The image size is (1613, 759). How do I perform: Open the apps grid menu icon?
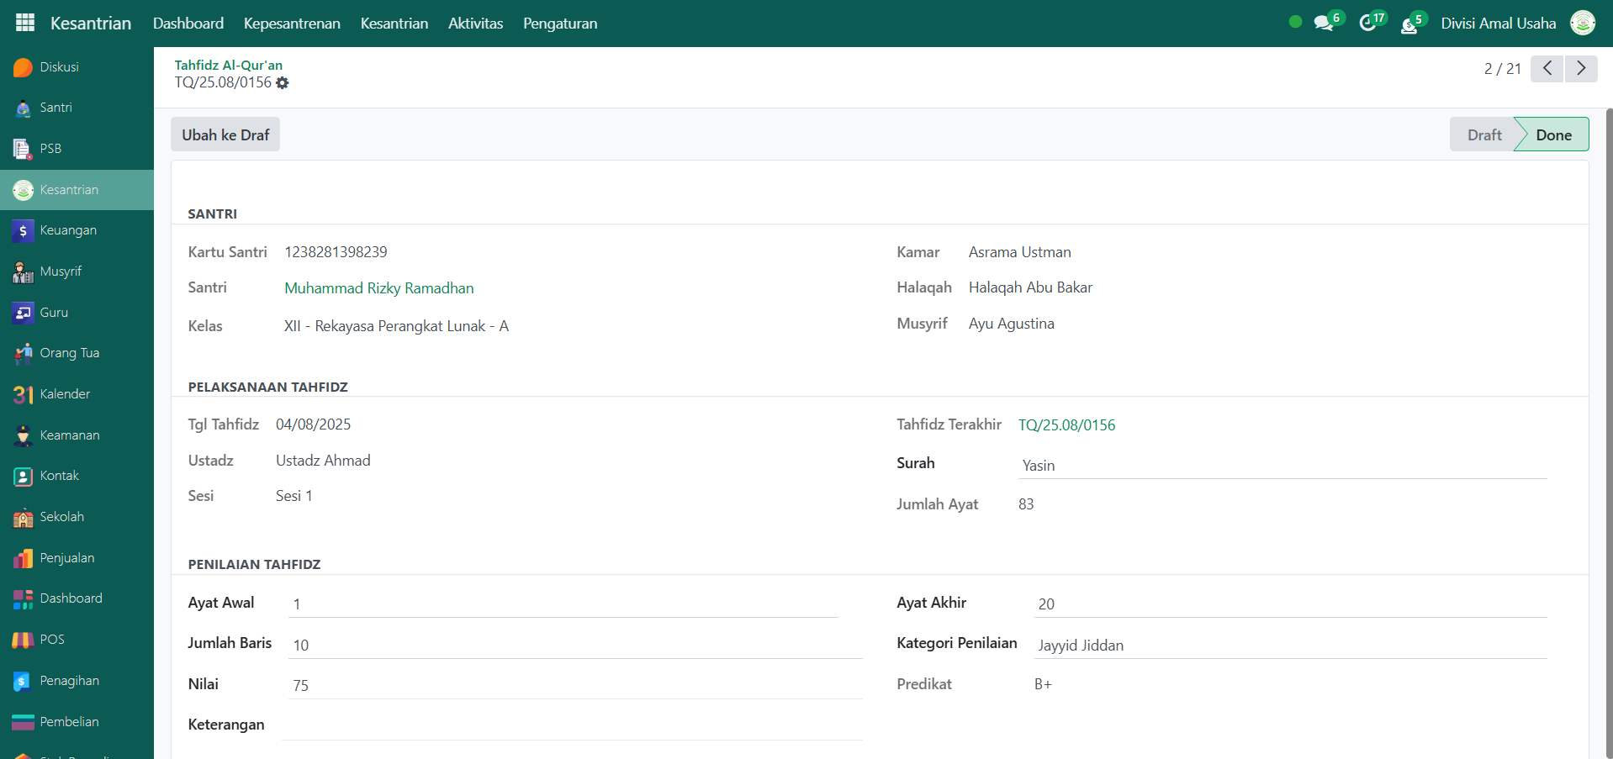tap(25, 23)
